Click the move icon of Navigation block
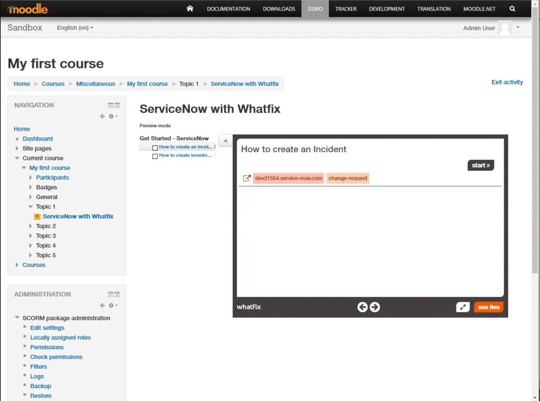The image size is (540, 401). tap(102, 116)
